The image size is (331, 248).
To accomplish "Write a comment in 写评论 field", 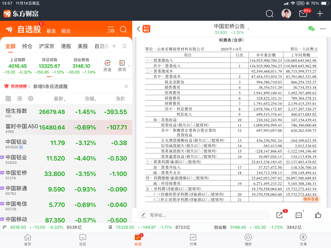I will (204, 215).
